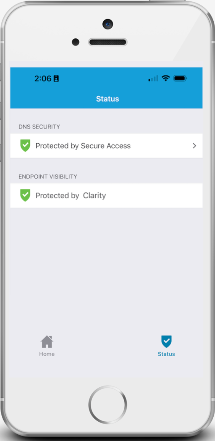Tap the ID badge icon next to time
The image size is (215, 441).
point(56,78)
